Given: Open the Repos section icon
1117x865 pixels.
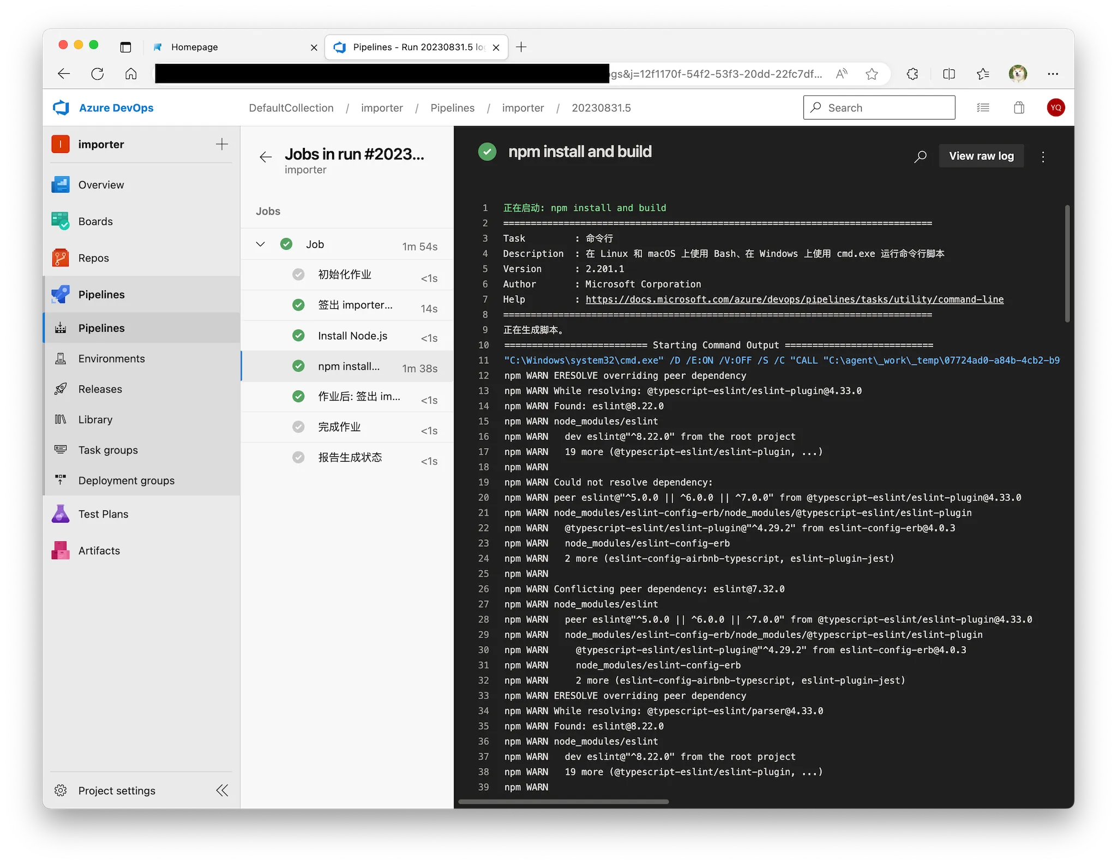Looking at the screenshot, I should click(x=61, y=258).
